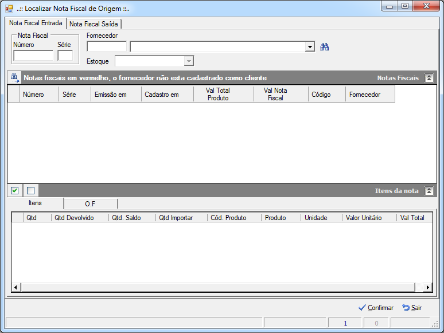Click the Código column header
This screenshot has height=333, width=444.
[327, 95]
